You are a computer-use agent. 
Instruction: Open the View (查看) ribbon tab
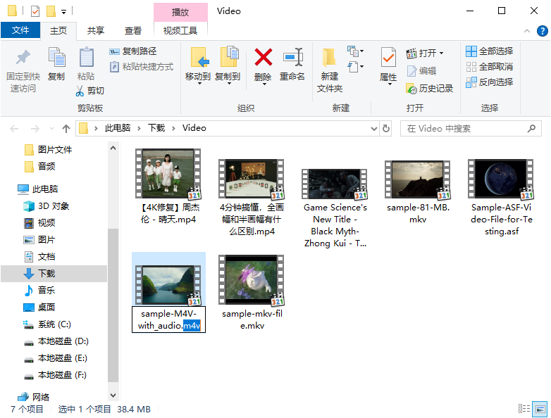click(x=133, y=30)
